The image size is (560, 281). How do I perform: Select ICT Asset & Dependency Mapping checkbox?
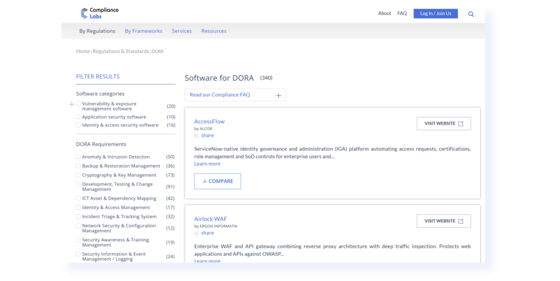click(x=78, y=198)
